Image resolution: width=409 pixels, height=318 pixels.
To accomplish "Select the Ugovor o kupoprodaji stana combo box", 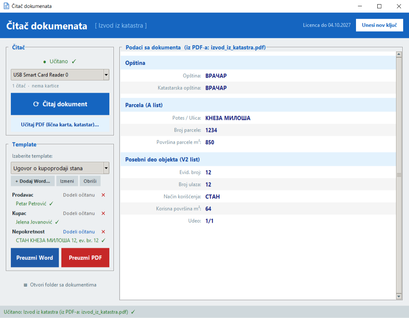I will point(60,168).
